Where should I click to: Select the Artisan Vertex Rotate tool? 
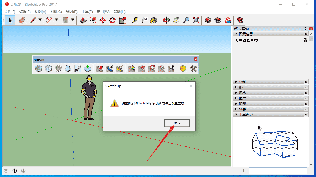point(151,69)
